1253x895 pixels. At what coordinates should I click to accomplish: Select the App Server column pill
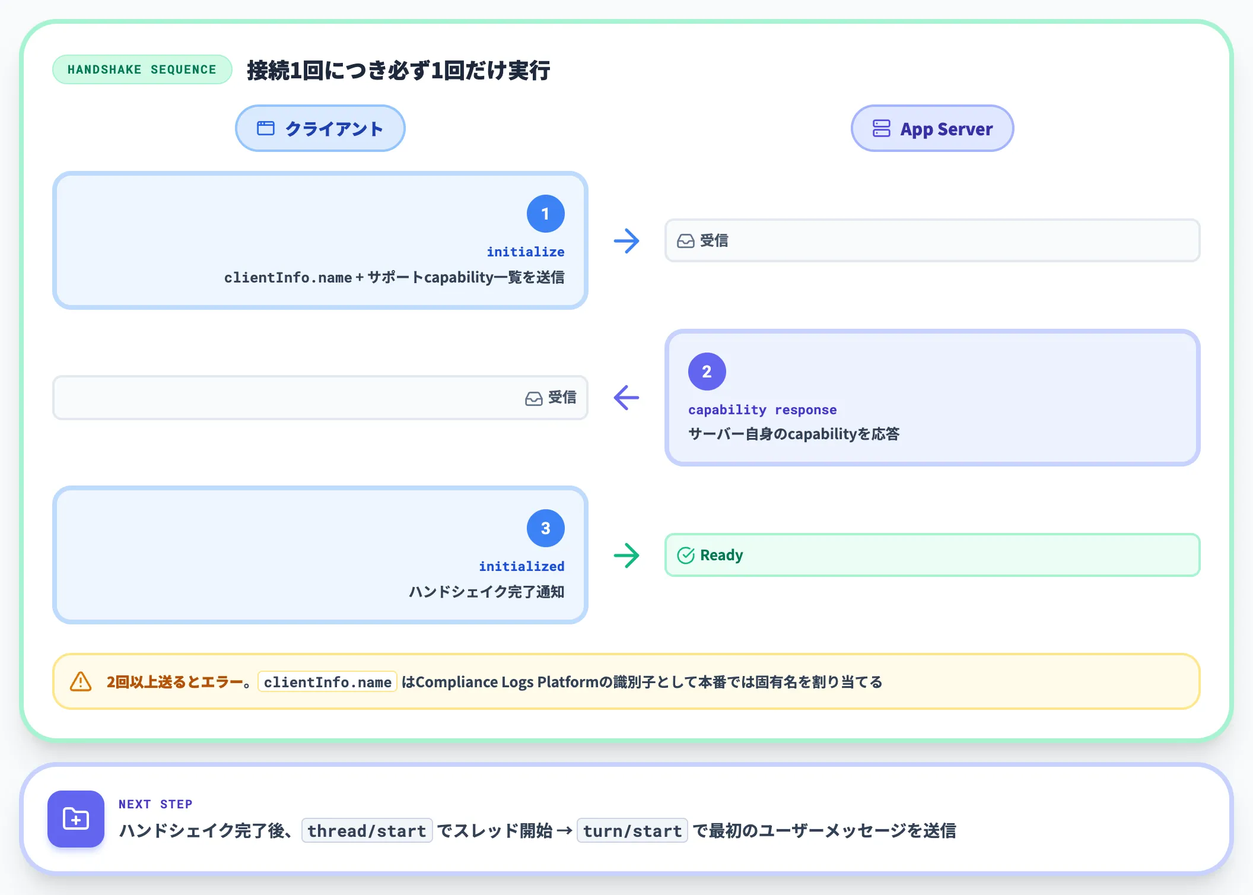pos(932,128)
